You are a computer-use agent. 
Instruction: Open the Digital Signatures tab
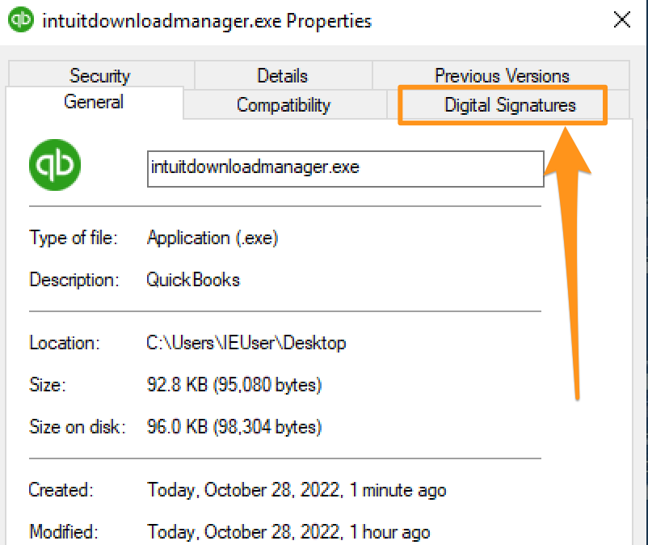pyautogui.click(x=508, y=104)
